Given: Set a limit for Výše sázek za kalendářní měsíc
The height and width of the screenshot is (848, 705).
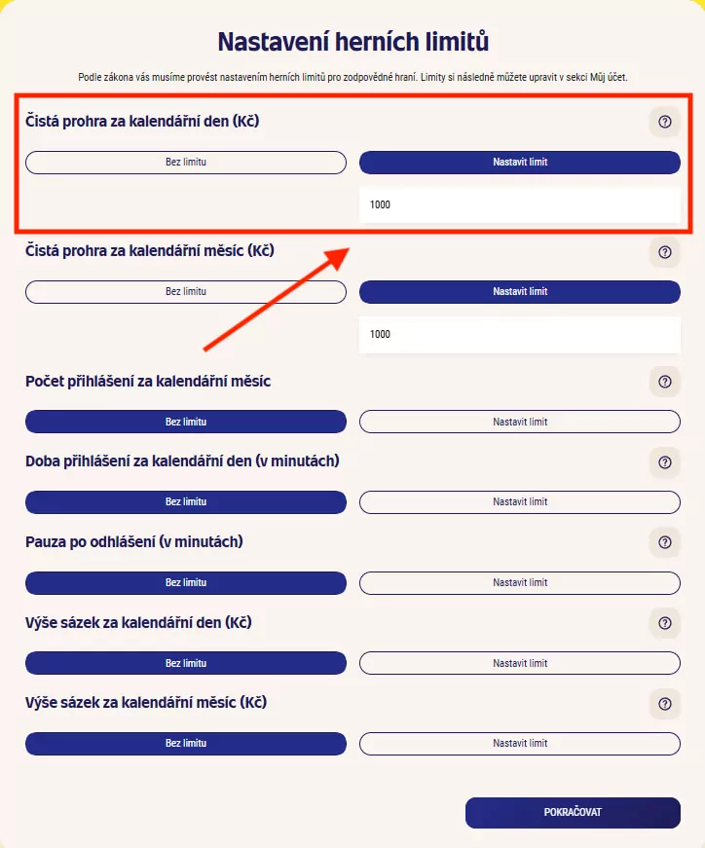Looking at the screenshot, I should coord(520,742).
